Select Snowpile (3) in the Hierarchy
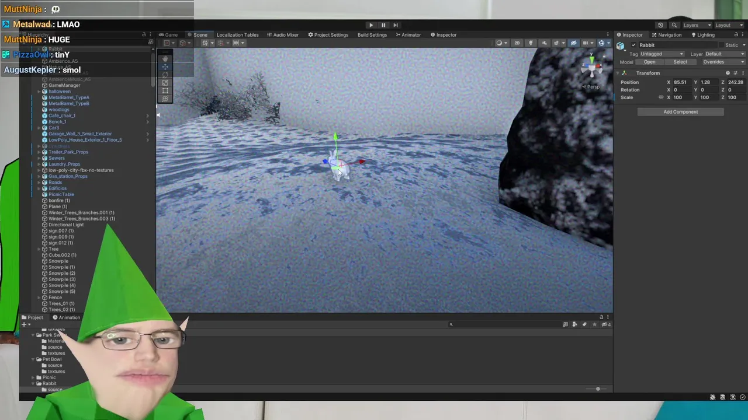Screen dimensions: 748x420 [62, 279]
